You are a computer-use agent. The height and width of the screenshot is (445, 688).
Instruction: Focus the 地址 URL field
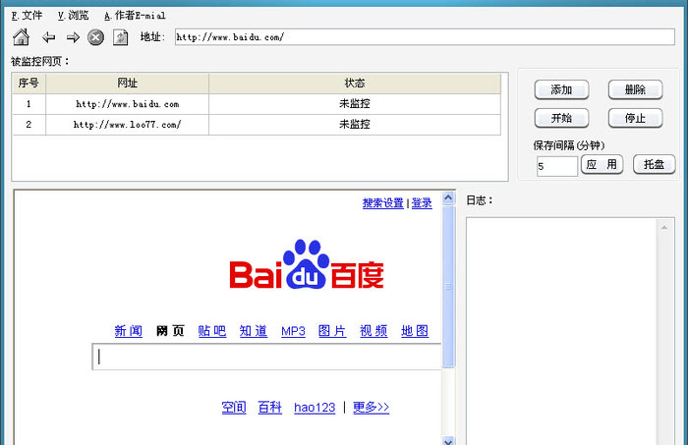(x=425, y=37)
